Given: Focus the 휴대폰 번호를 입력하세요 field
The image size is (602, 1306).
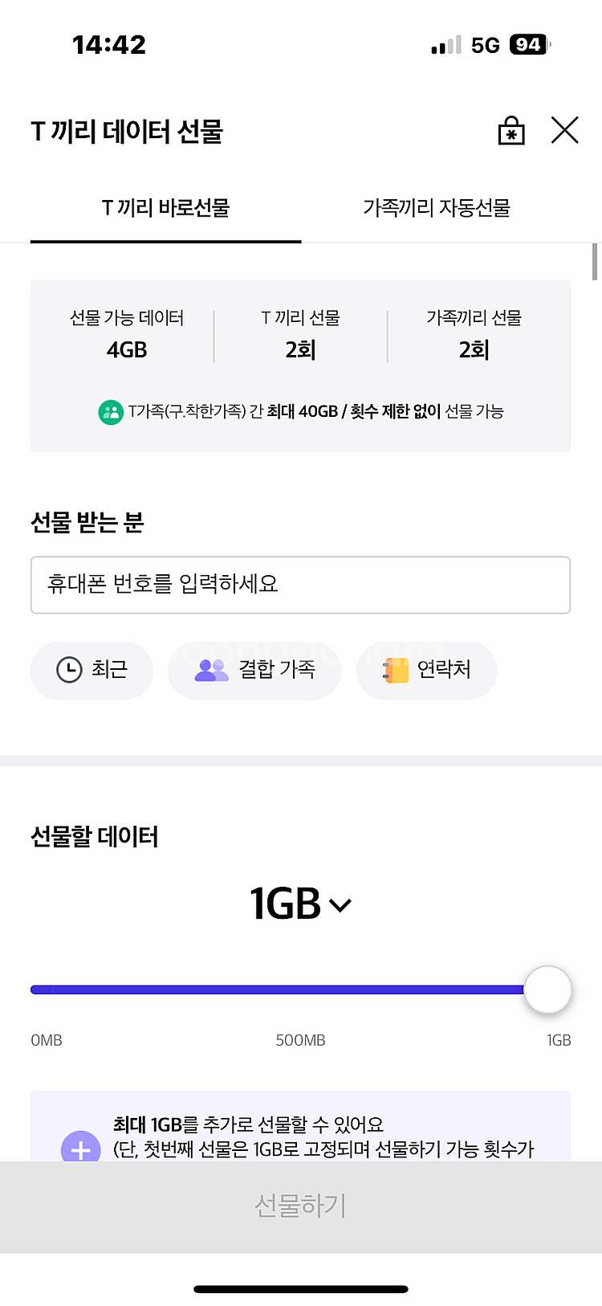Looking at the screenshot, I should click(x=300, y=585).
